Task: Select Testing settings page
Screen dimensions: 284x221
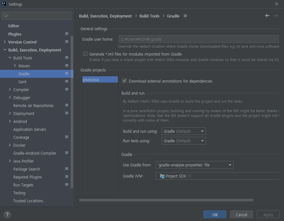Action: 19,193
